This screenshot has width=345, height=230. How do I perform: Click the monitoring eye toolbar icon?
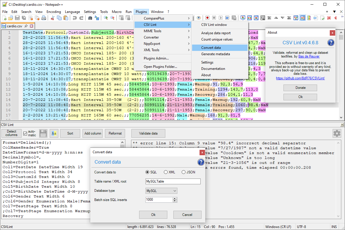[x=198, y=18]
